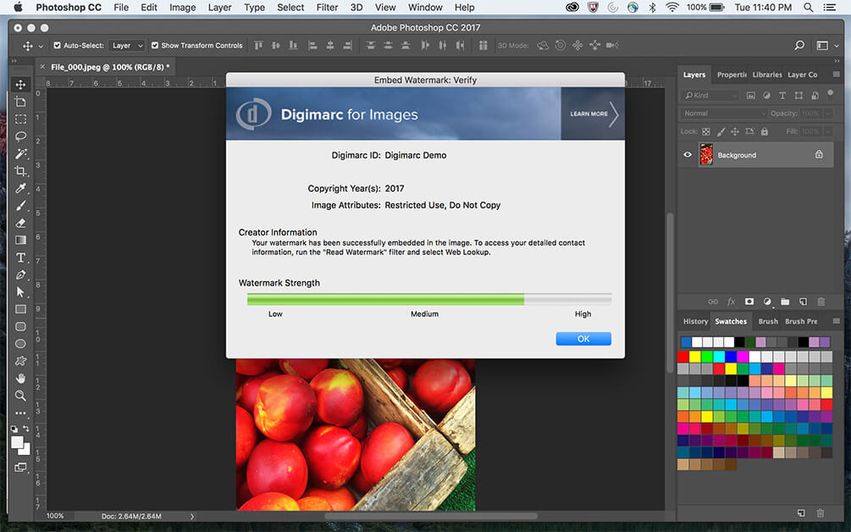Select the foreground color swatch in the toolbox
Image resolution: width=851 pixels, height=532 pixels.
(17, 442)
